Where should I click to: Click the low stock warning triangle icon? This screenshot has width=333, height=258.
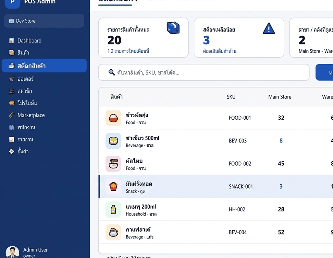[269, 28]
